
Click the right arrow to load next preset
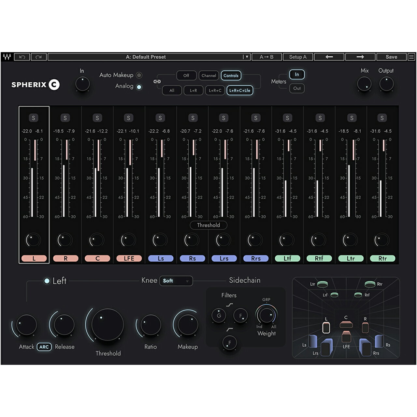360,57
